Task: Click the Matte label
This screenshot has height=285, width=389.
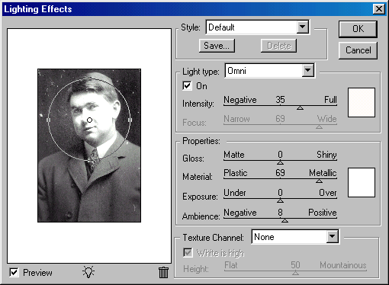Action: click(x=234, y=155)
